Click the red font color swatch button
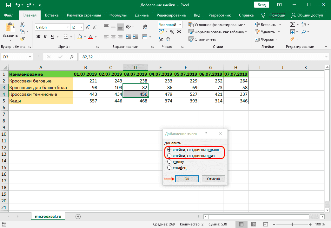Image resolution: width=331 pixels, height=228 pixels. click(90, 37)
